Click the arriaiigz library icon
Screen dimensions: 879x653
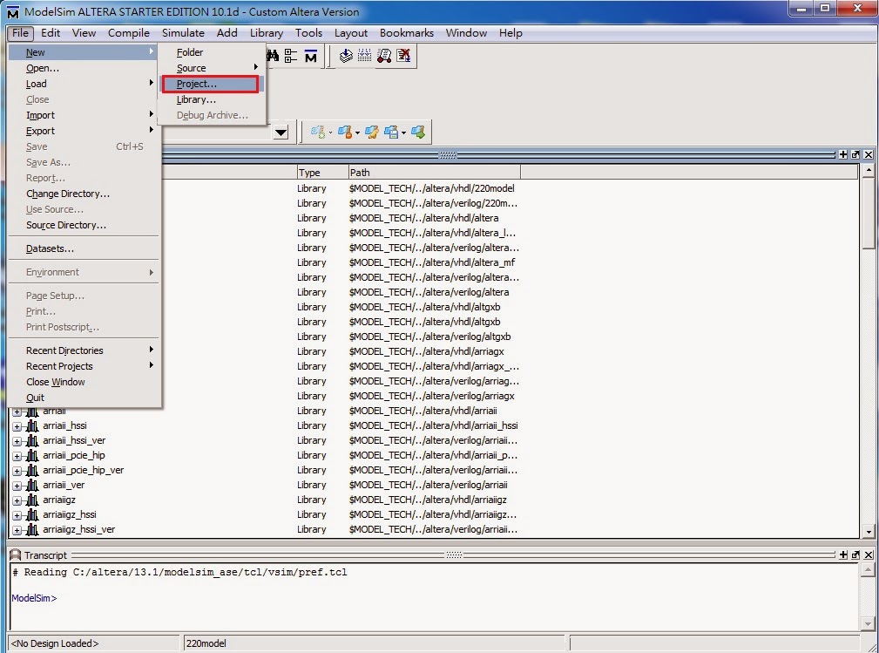[x=32, y=500]
